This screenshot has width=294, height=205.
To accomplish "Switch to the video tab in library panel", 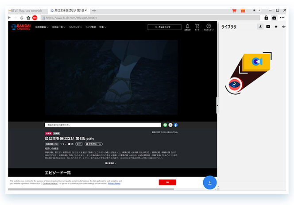I will [268, 27].
